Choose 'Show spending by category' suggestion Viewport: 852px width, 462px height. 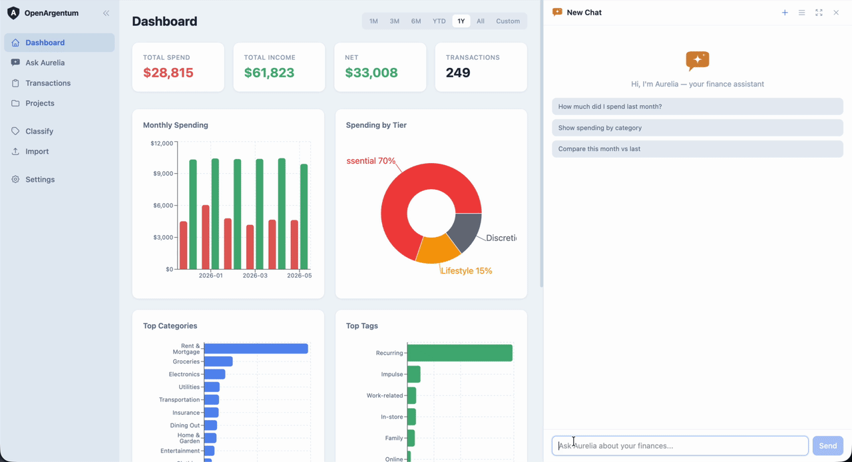click(x=698, y=128)
